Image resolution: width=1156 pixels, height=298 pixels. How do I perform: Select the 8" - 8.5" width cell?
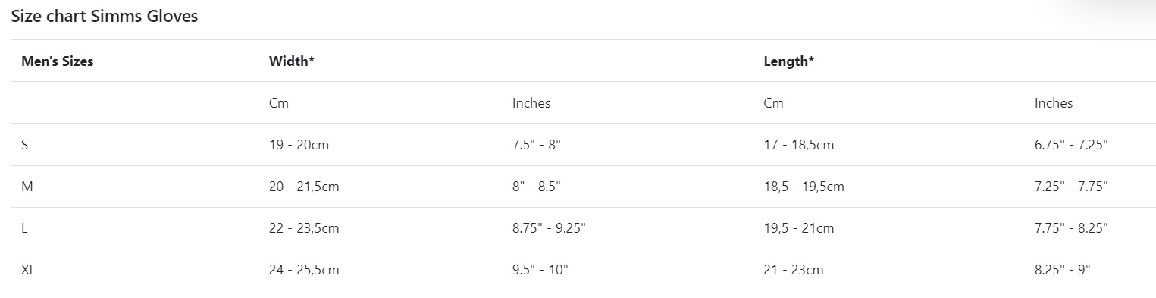(x=537, y=187)
